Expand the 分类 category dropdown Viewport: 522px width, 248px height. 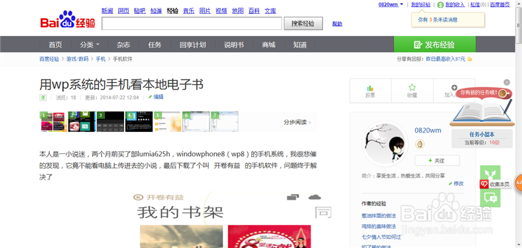tap(89, 44)
